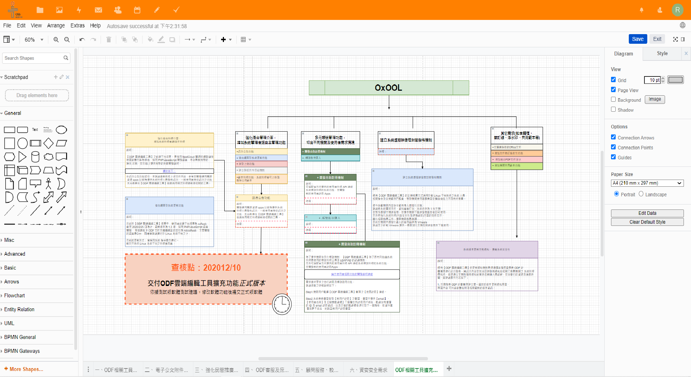The image size is (691, 377).
Task: Open the Extras menu
Action: point(77,26)
